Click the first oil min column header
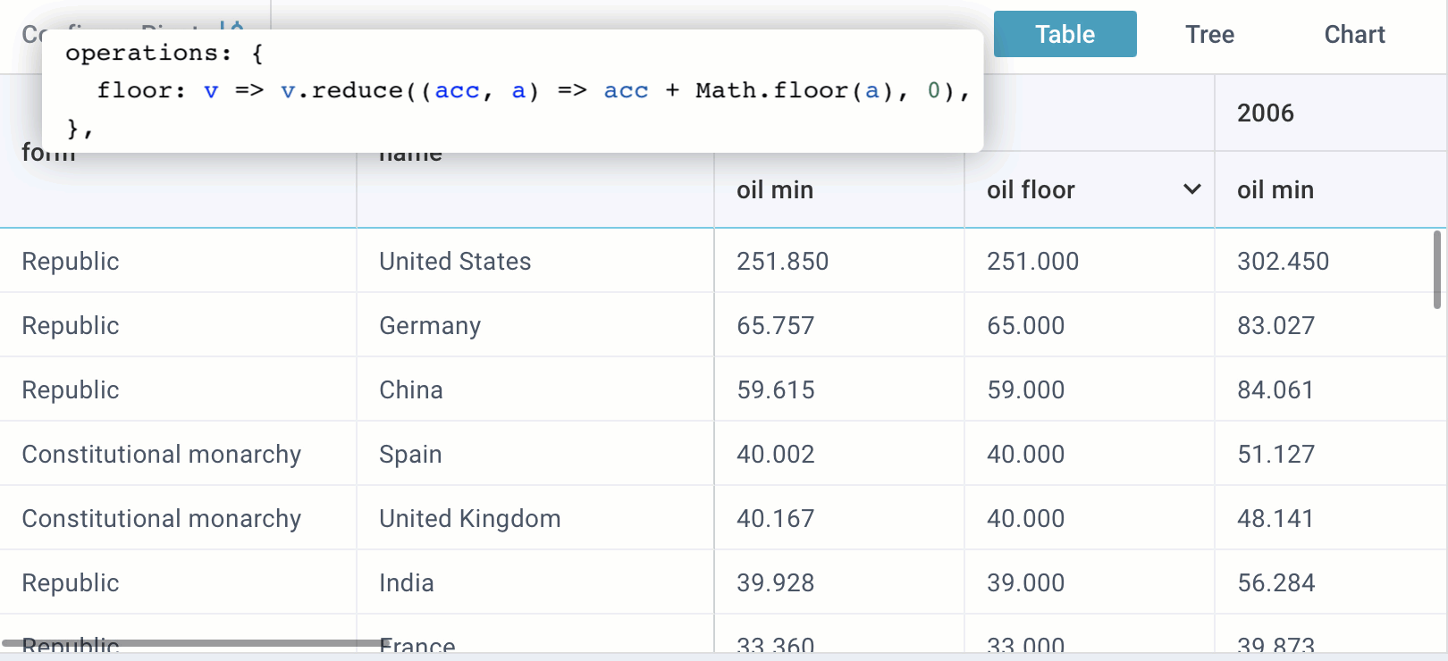 pos(774,190)
